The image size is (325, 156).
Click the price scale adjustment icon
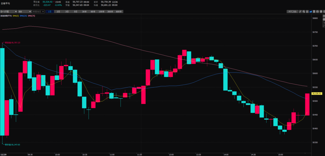coord(307,11)
